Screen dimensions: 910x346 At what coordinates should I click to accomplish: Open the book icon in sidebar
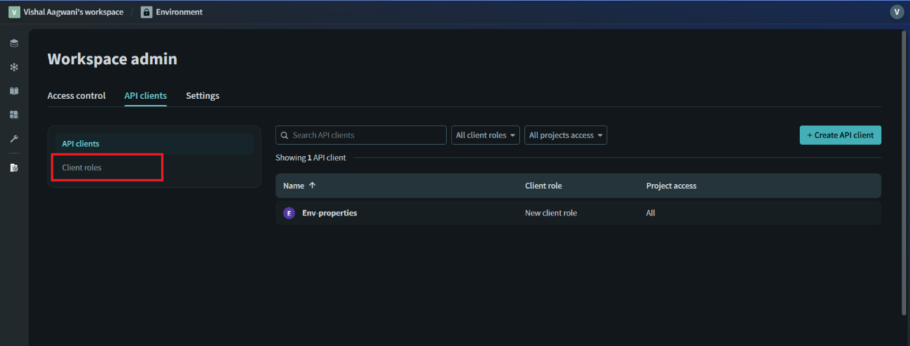pos(14,91)
